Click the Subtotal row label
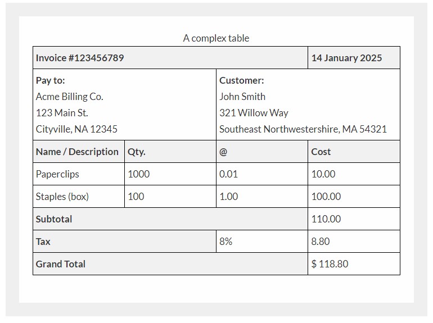The height and width of the screenshot is (323, 433). (x=54, y=219)
